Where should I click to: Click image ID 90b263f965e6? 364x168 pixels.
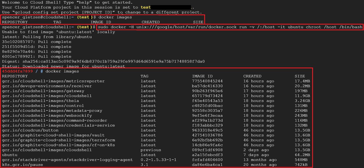(x=207, y=91)
